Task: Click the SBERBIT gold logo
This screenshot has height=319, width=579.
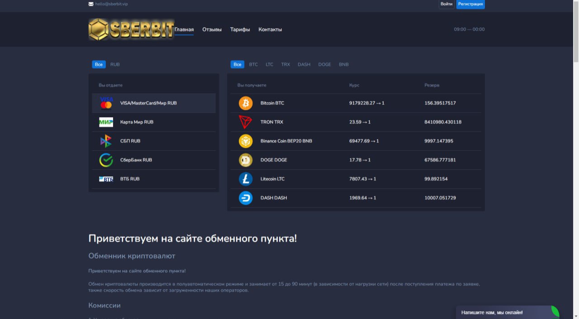Action: 132,29
